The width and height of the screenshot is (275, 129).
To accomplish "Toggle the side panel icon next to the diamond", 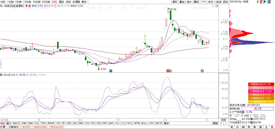I will point(217,6).
